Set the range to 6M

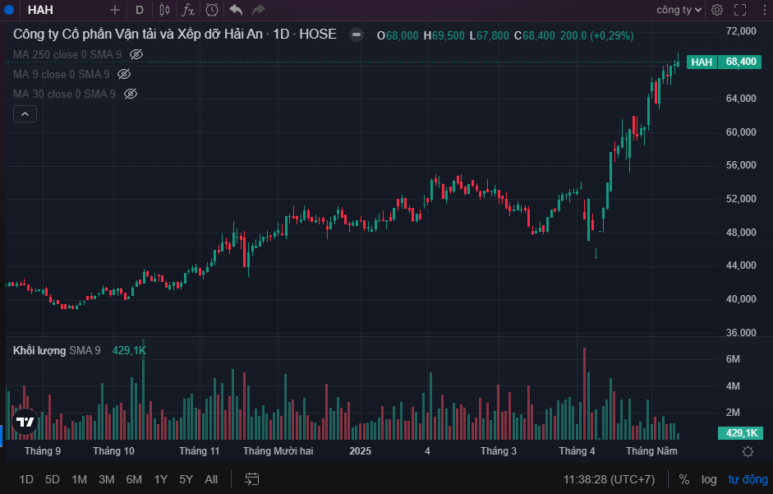pyautogui.click(x=134, y=479)
